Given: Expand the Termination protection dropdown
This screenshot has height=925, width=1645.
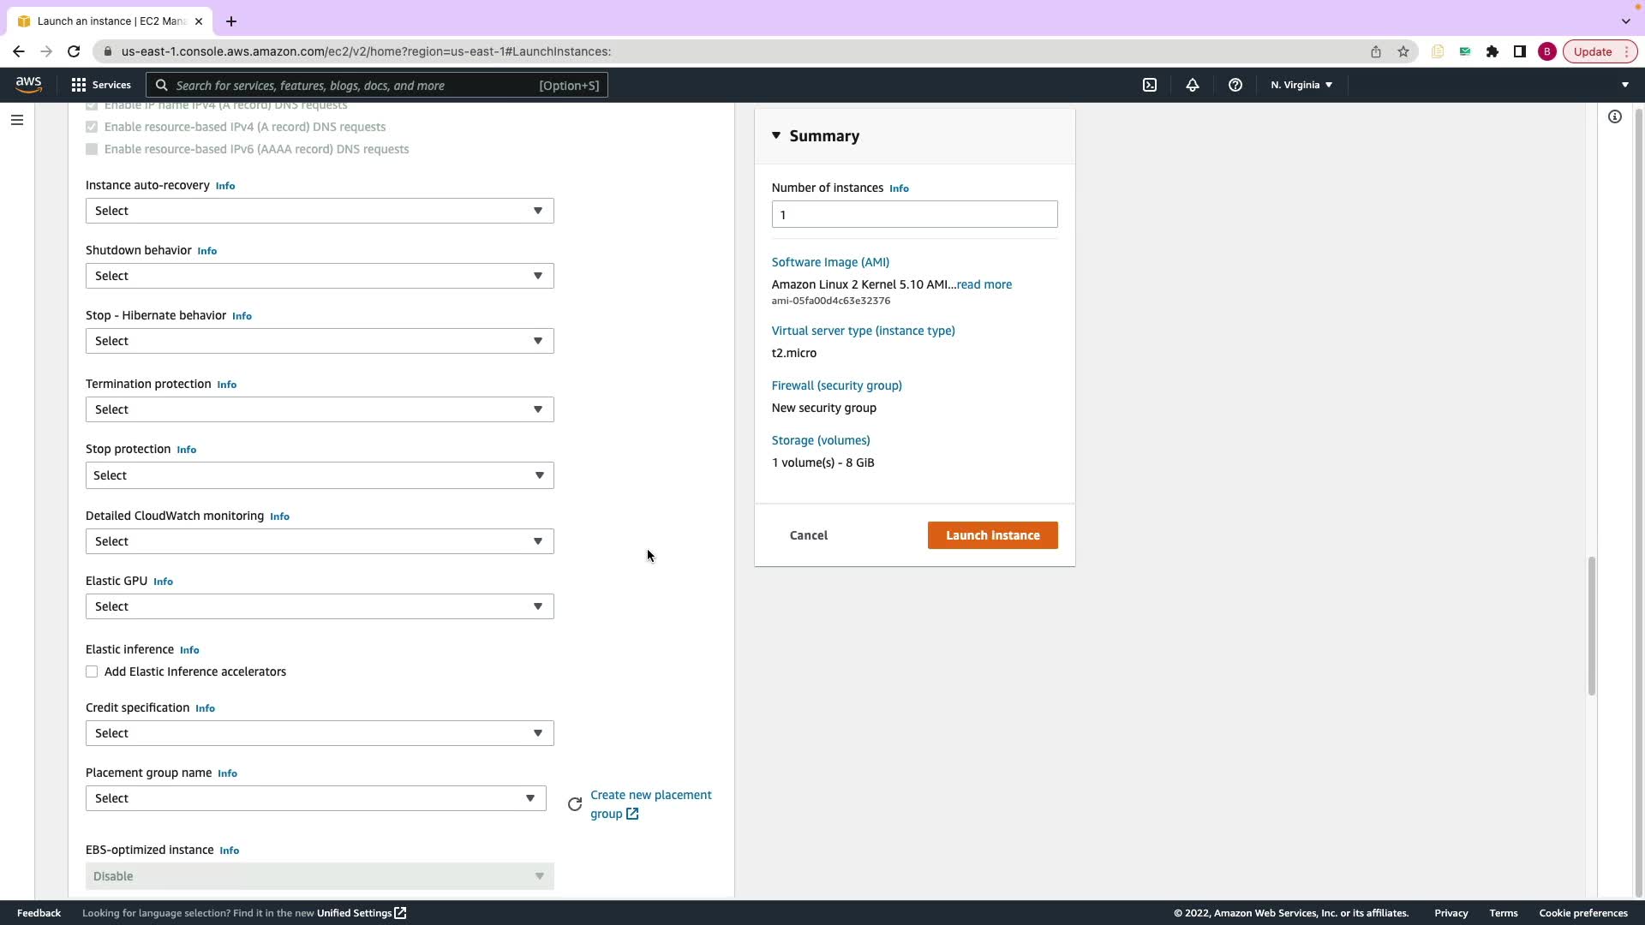Looking at the screenshot, I should point(319,409).
